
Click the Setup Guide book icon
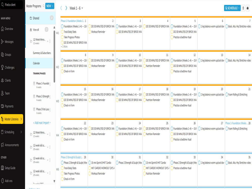coord(3,168)
